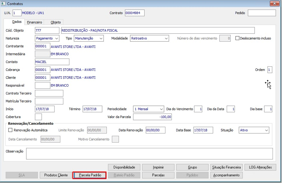This screenshot has height=183, width=282.
Task: Open the Parcelas button
Action: click(x=158, y=175)
